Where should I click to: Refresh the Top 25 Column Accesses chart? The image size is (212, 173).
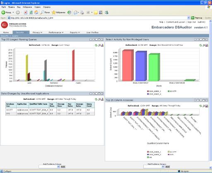click(200, 106)
